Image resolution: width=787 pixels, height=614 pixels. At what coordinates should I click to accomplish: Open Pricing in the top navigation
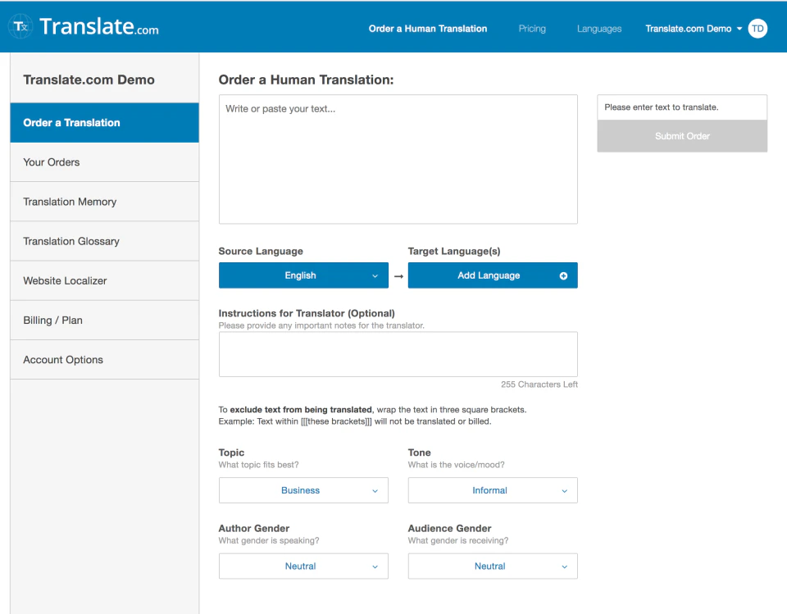click(532, 29)
